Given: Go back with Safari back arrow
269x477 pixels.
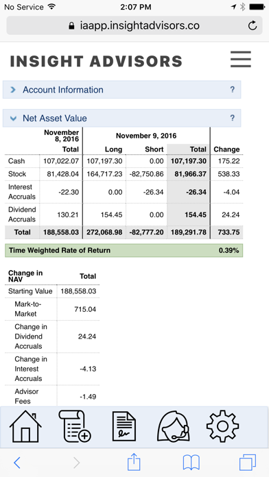Looking at the screenshot, I should tap(17, 463).
